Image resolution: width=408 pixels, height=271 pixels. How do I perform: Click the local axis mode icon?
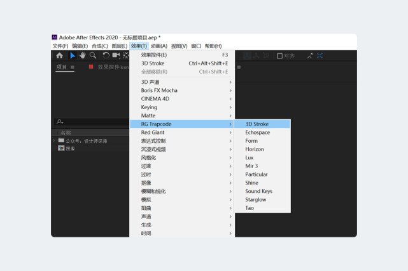point(247,55)
